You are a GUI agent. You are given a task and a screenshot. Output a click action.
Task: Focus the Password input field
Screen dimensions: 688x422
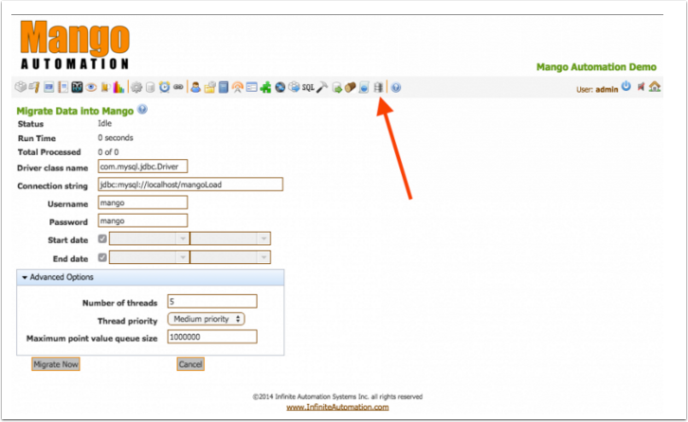[x=142, y=220]
